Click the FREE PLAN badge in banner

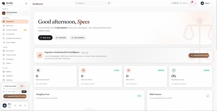(x=85, y=53)
